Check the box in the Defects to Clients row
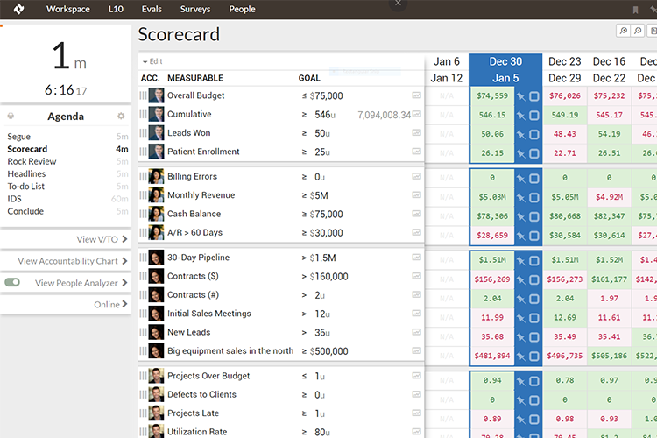The width and height of the screenshot is (657, 438). (x=534, y=400)
